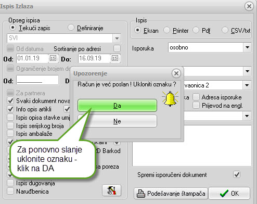Expand the dropdown ending in 'vaonica 2'

pyautogui.click(x=247, y=85)
